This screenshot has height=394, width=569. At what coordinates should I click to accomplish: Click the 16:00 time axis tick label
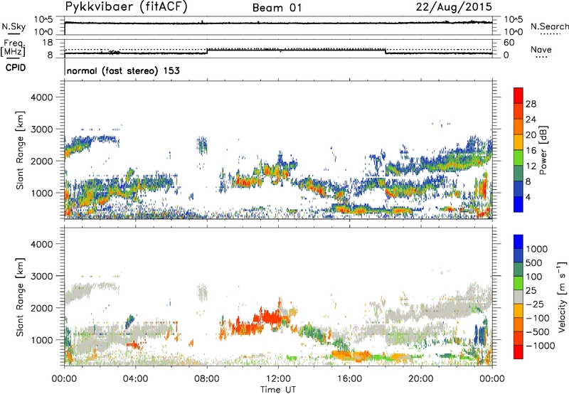[349, 379]
